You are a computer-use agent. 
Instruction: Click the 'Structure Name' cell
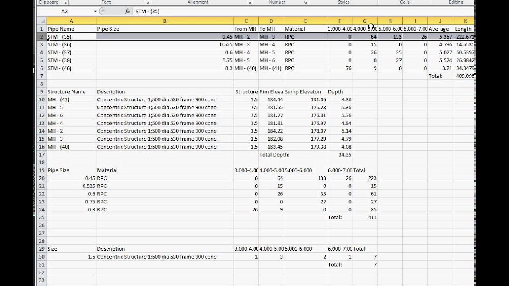(x=71, y=92)
